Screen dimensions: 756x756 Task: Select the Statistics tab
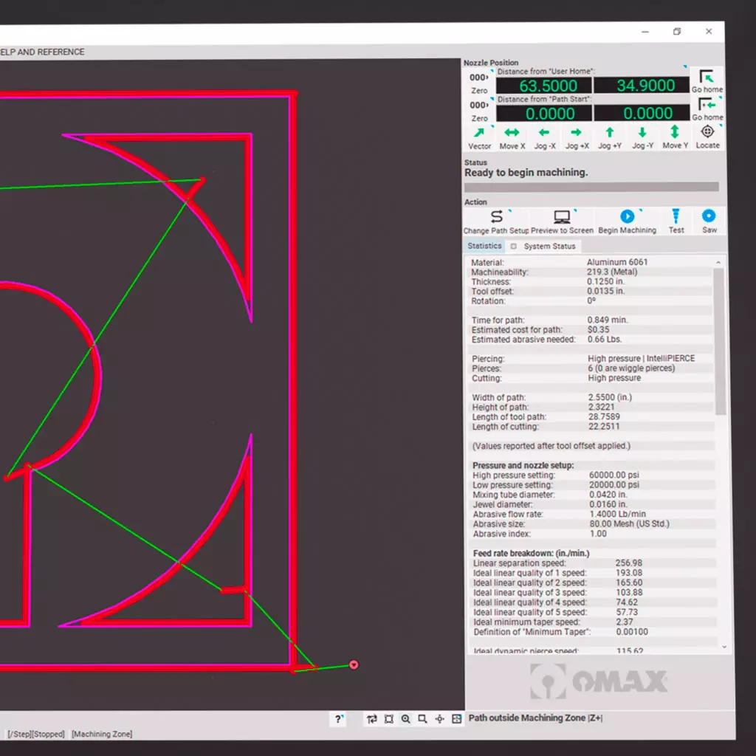(484, 246)
